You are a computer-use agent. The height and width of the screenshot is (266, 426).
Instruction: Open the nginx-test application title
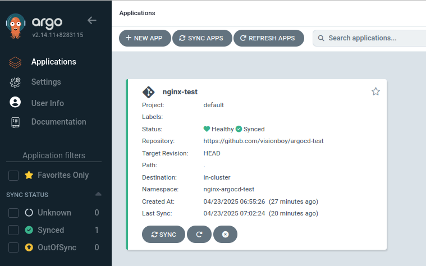pyautogui.click(x=180, y=92)
